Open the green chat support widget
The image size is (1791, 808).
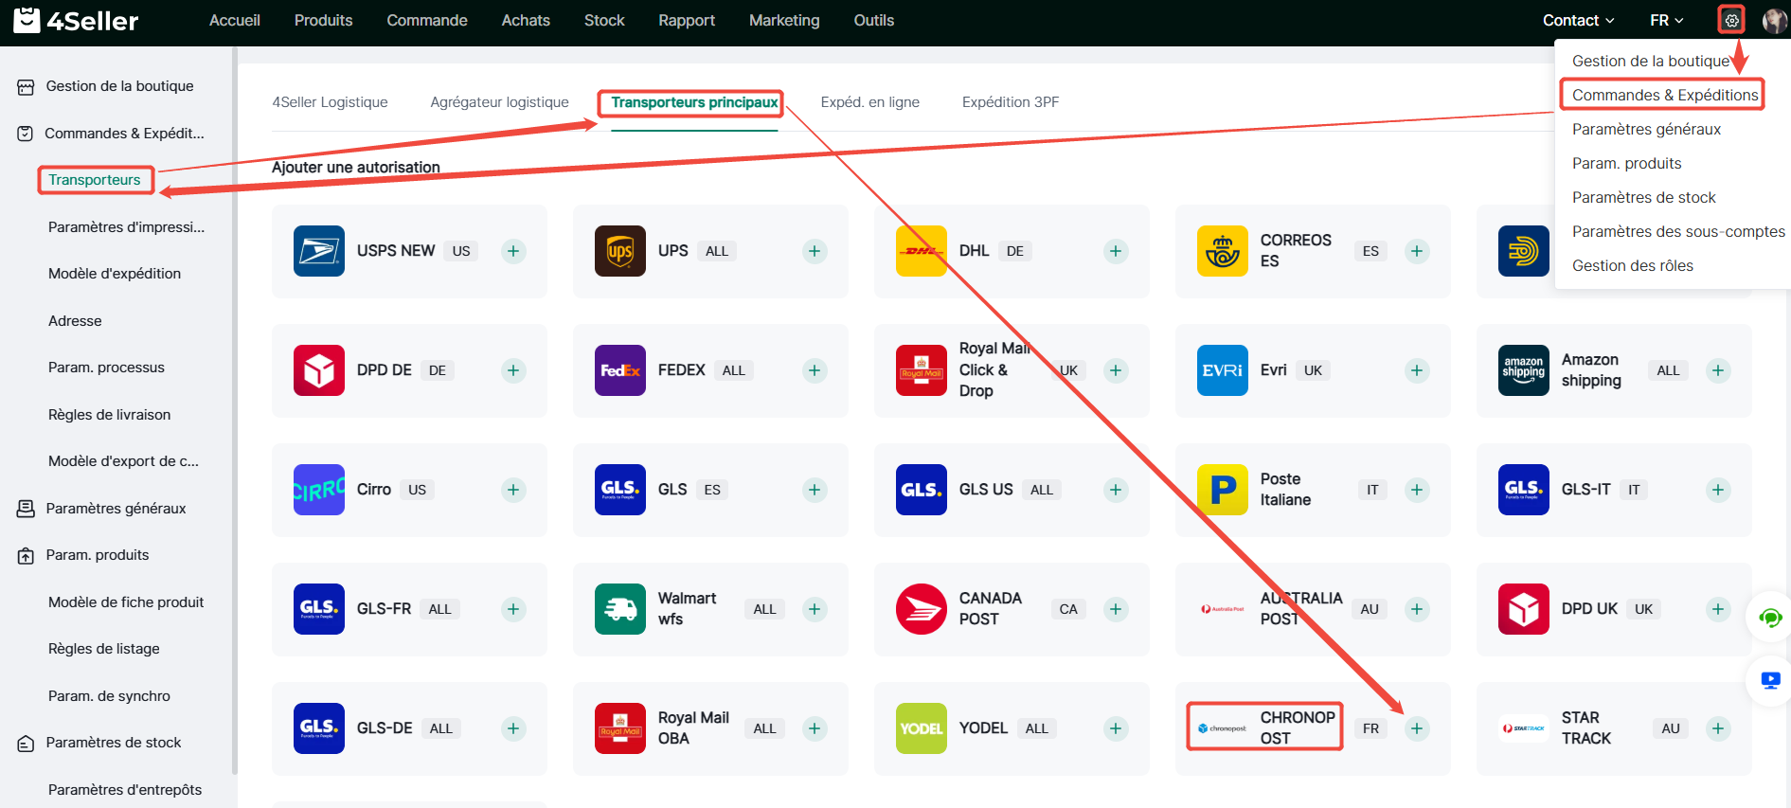click(x=1770, y=619)
